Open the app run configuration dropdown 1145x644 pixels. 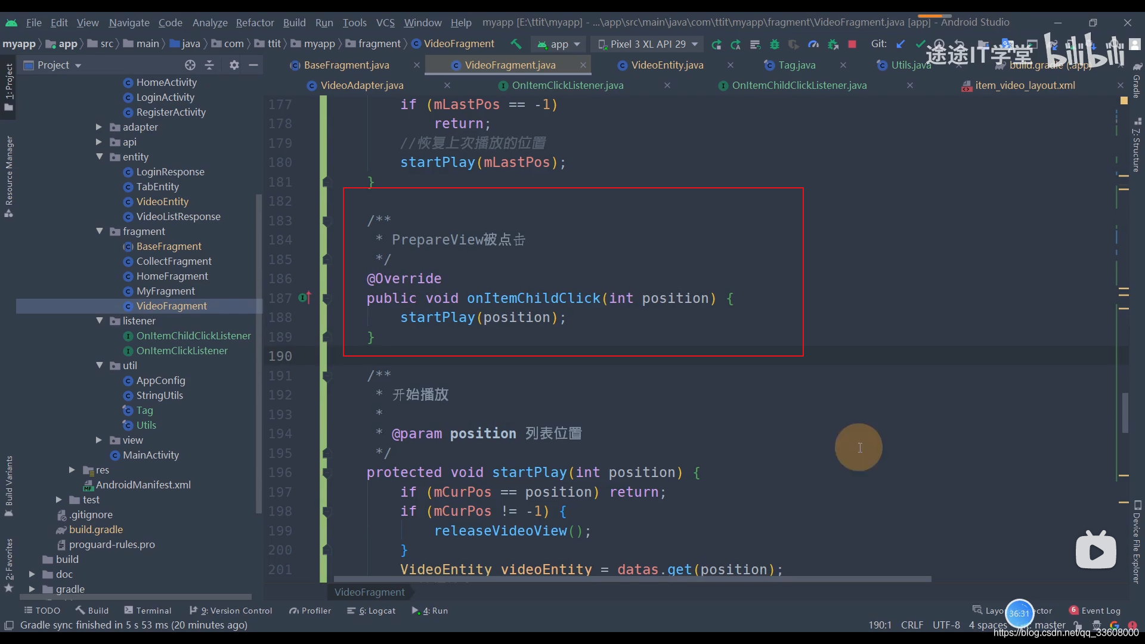559,44
